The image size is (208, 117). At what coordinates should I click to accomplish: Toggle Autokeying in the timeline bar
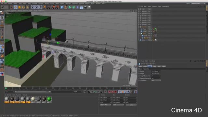[x=112, y=92]
